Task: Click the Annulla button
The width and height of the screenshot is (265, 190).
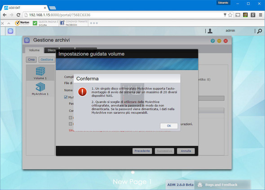Action: (186, 151)
